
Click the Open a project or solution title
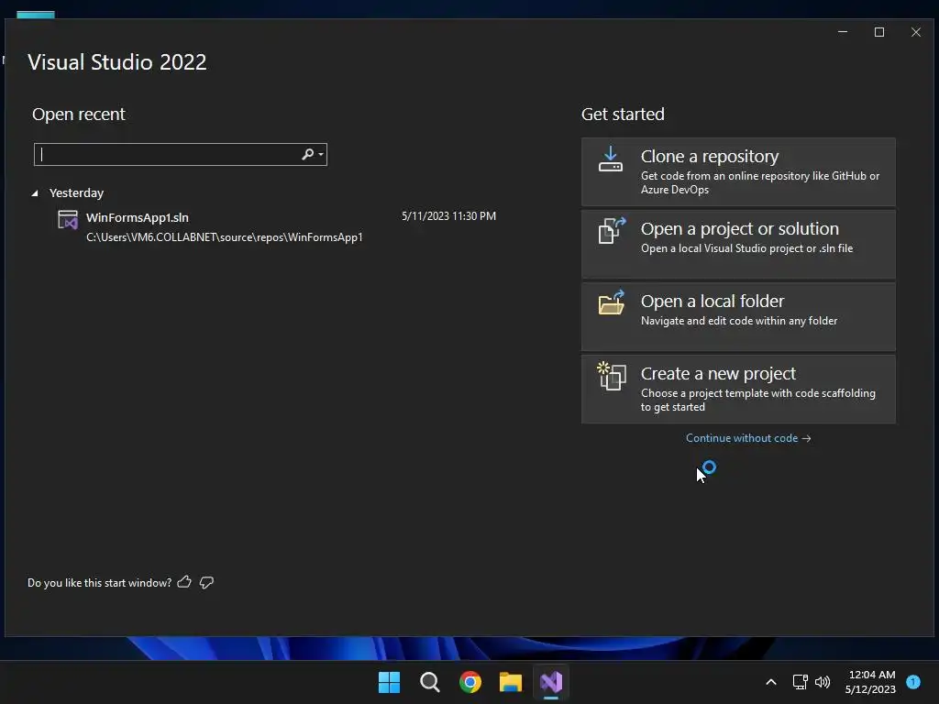pos(740,228)
